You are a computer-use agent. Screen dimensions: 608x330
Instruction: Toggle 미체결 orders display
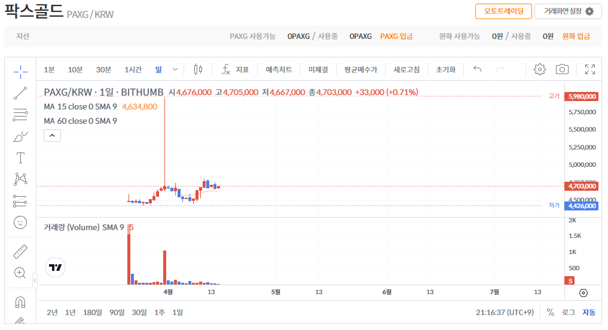[x=318, y=69]
